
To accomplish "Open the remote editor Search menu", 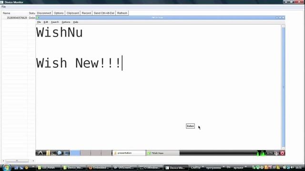I will [55, 22].
